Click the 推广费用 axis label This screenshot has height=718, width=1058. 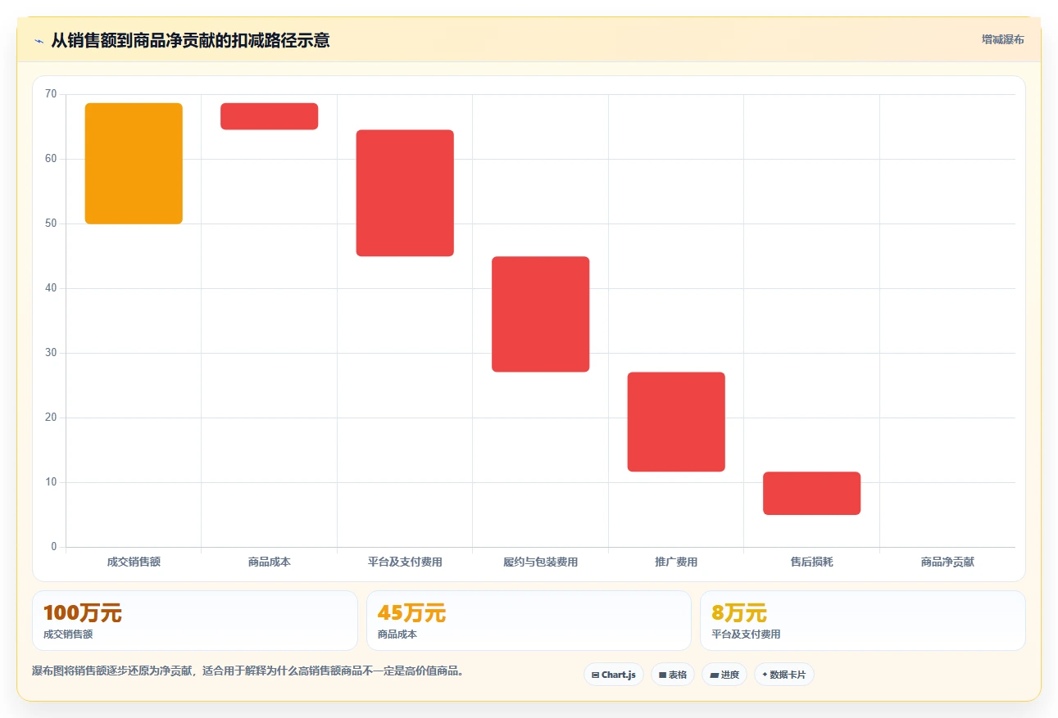676,562
